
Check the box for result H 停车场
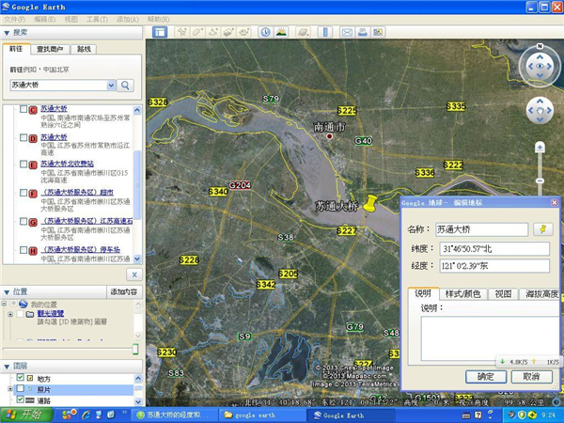23,250
